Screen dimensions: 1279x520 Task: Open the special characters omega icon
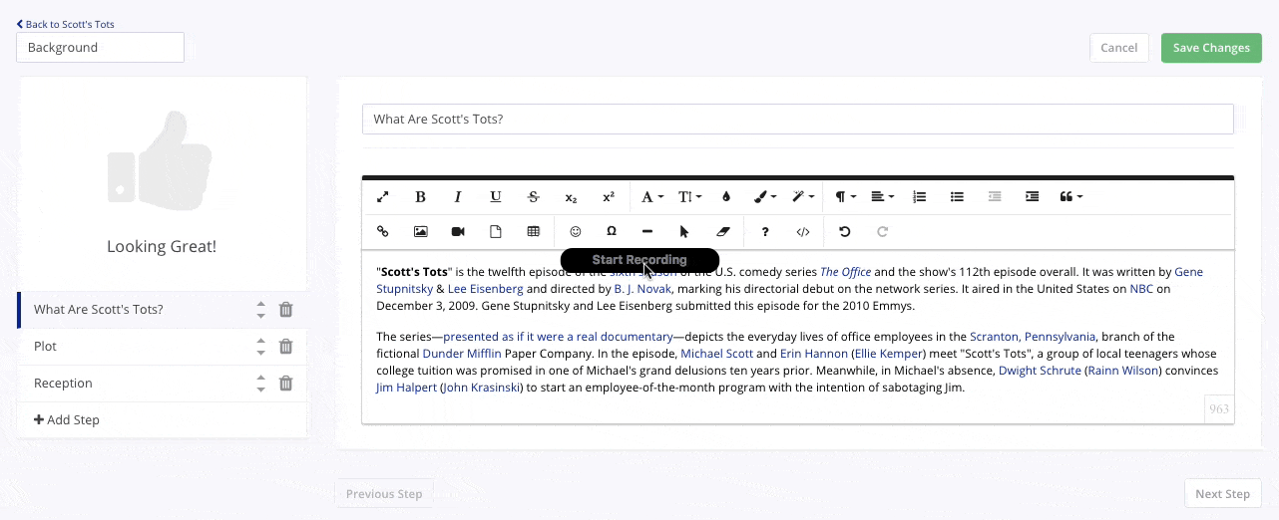tap(612, 231)
